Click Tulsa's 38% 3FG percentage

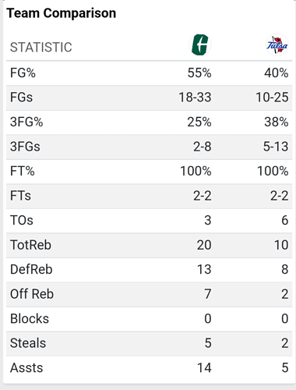277,122
